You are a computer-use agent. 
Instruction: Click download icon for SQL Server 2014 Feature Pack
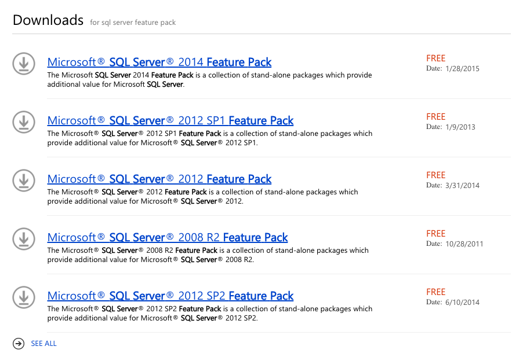click(24, 64)
